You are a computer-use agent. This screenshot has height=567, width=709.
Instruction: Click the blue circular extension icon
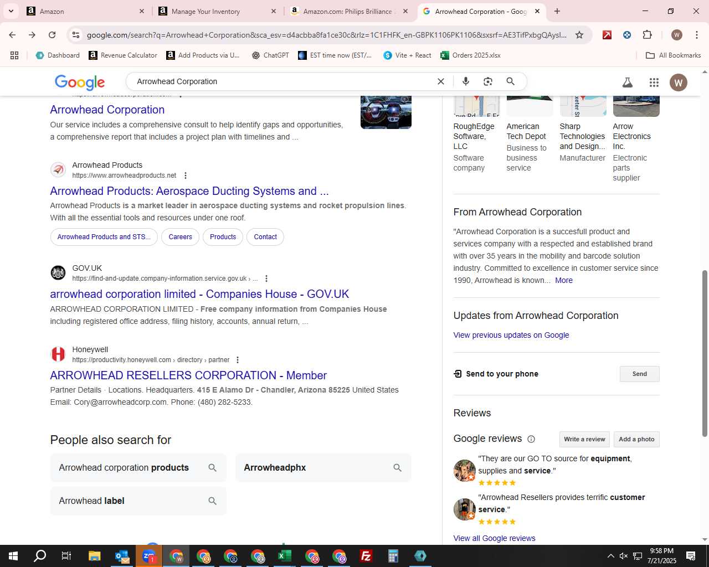[627, 35]
